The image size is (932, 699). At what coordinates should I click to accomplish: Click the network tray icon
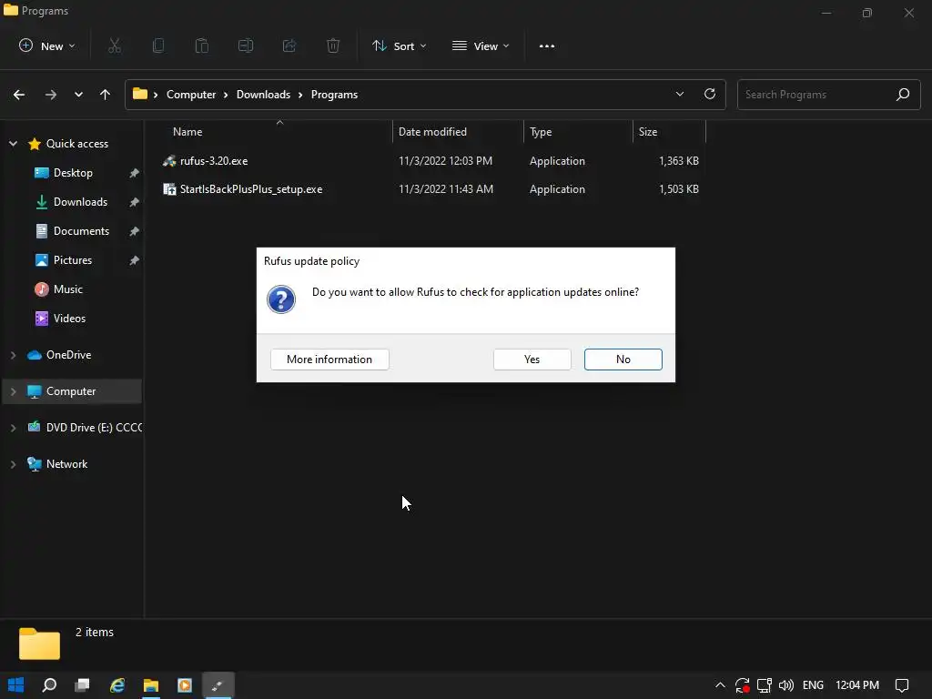click(x=765, y=685)
